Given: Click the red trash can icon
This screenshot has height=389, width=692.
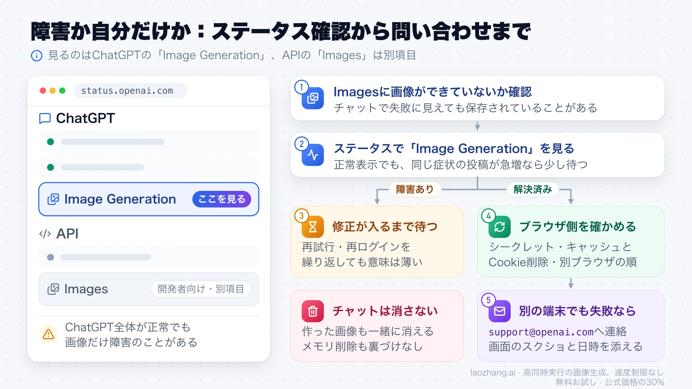Looking at the screenshot, I should (x=313, y=311).
